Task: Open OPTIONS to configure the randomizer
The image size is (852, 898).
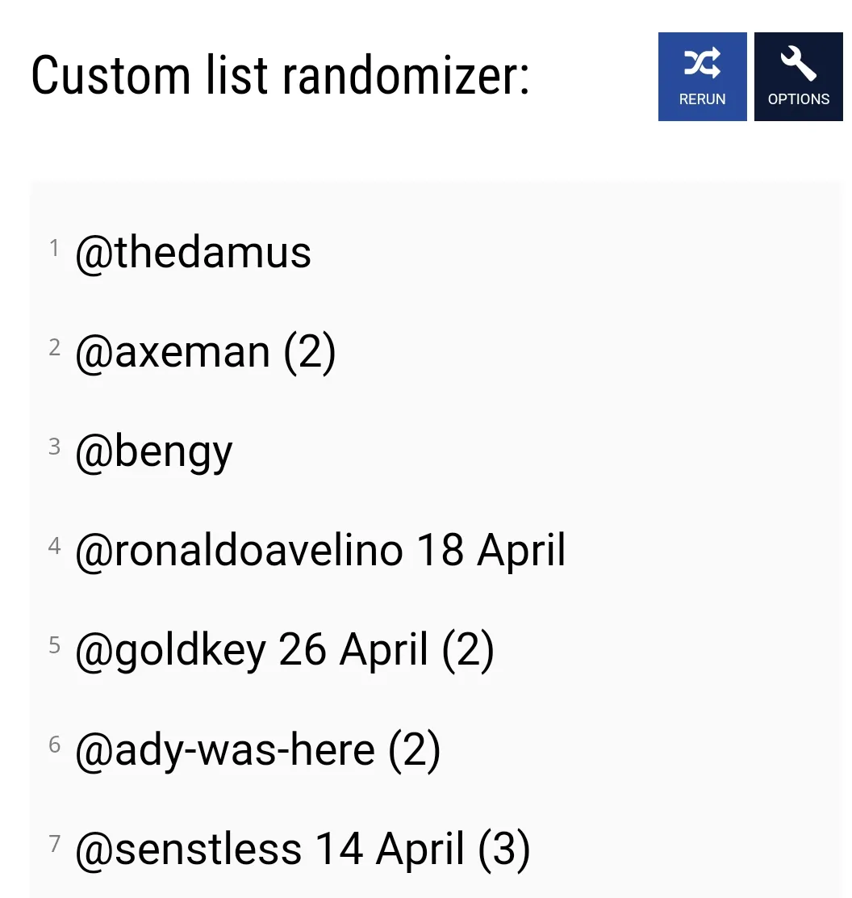Action: [798, 99]
